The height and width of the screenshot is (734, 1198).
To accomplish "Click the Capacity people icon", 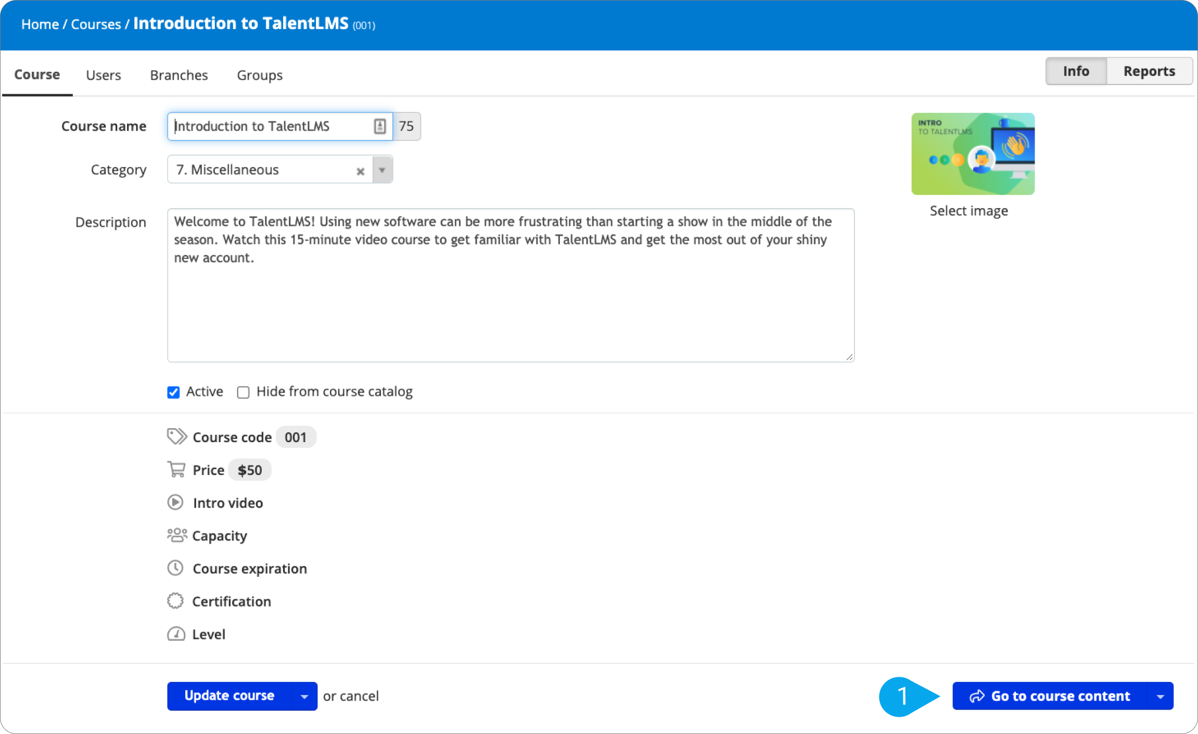I will [176, 535].
